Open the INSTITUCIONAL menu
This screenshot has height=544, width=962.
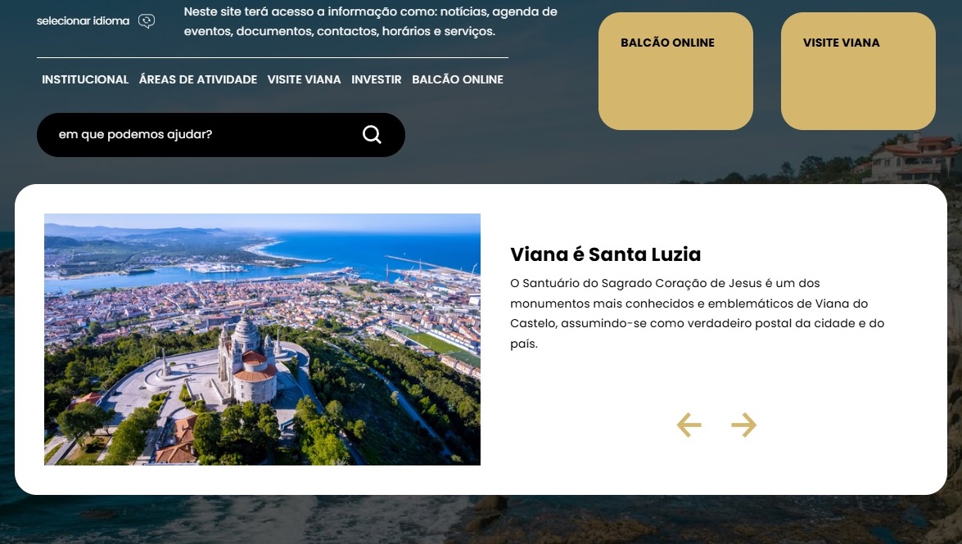85,79
